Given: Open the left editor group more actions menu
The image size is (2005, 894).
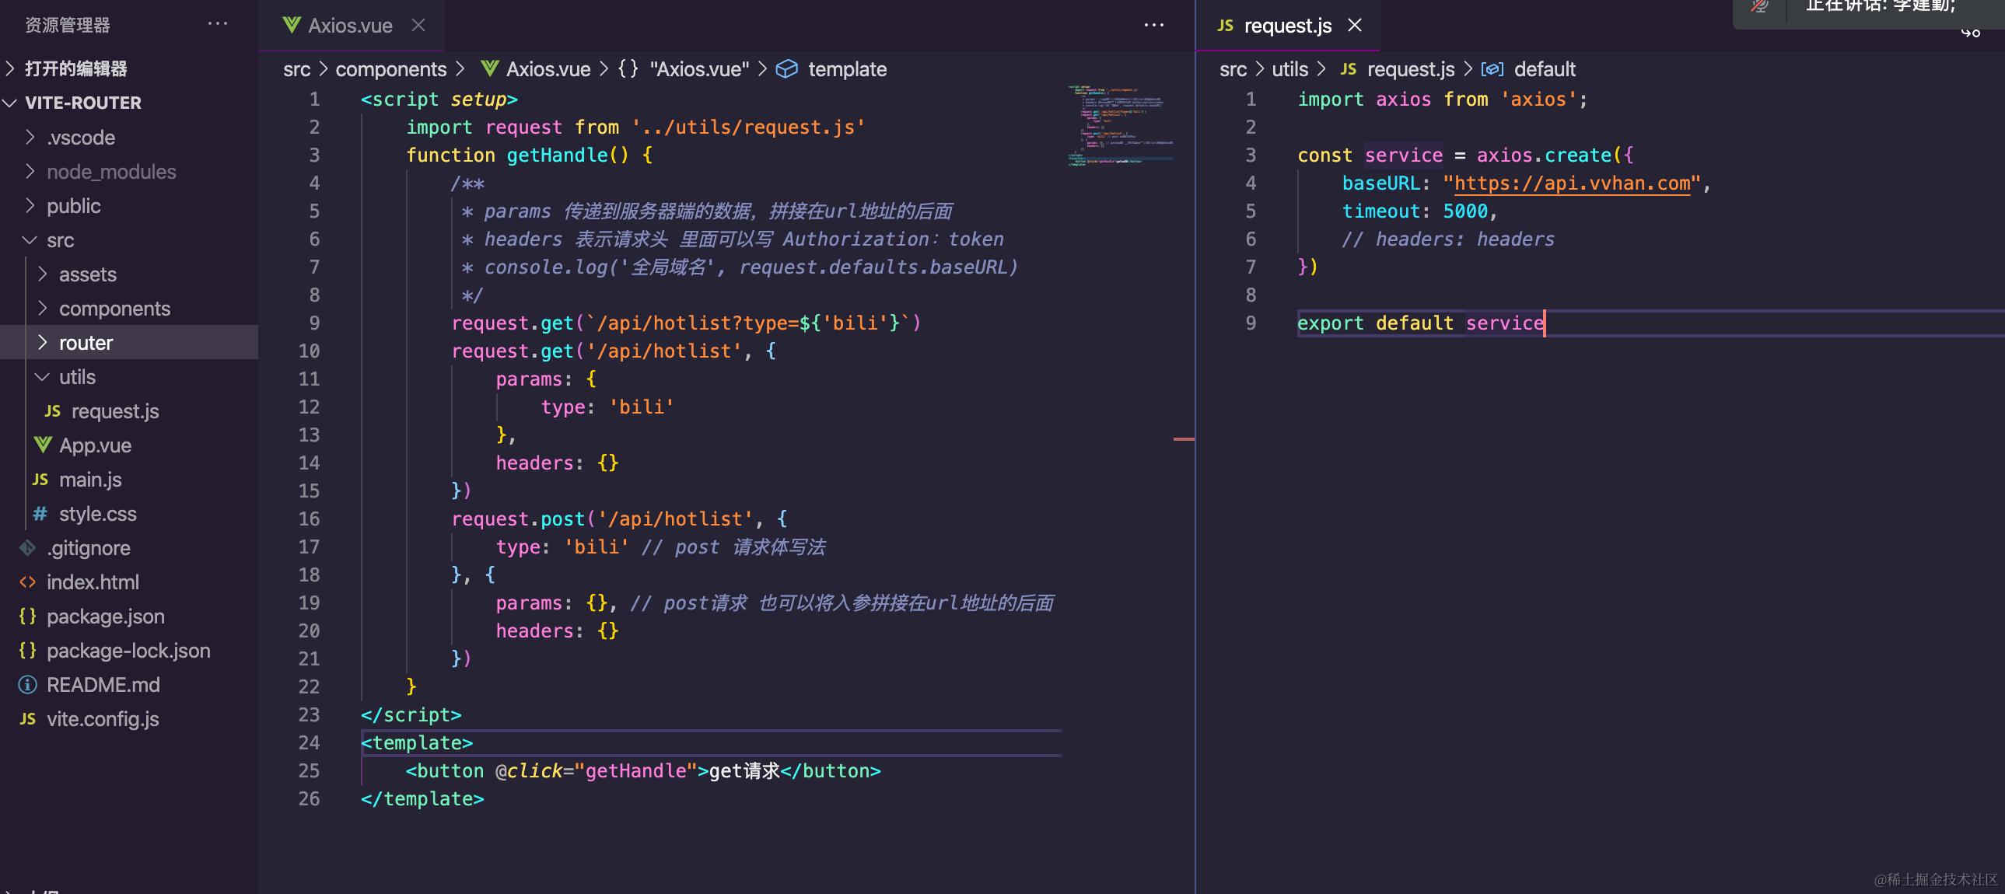Looking at the screenshot, I should pyautogui.click(x=1153, y=25).
